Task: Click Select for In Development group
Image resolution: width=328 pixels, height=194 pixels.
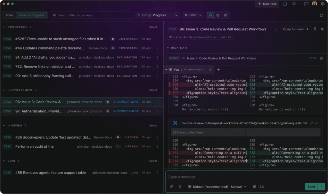Action: (x=153, y=90)
